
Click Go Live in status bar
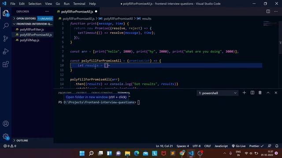tap(238, 146)
